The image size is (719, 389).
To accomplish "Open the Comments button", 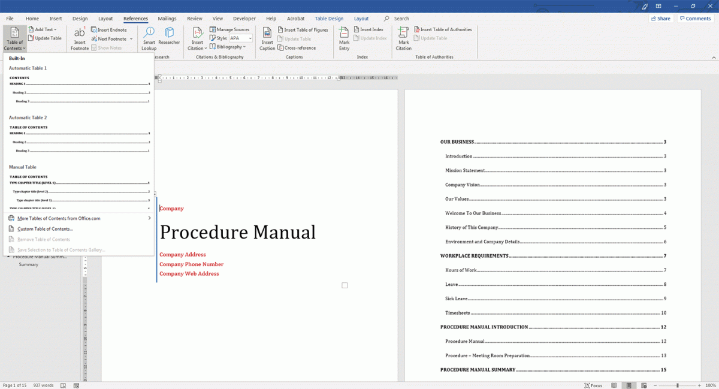I will coord(696,19).
